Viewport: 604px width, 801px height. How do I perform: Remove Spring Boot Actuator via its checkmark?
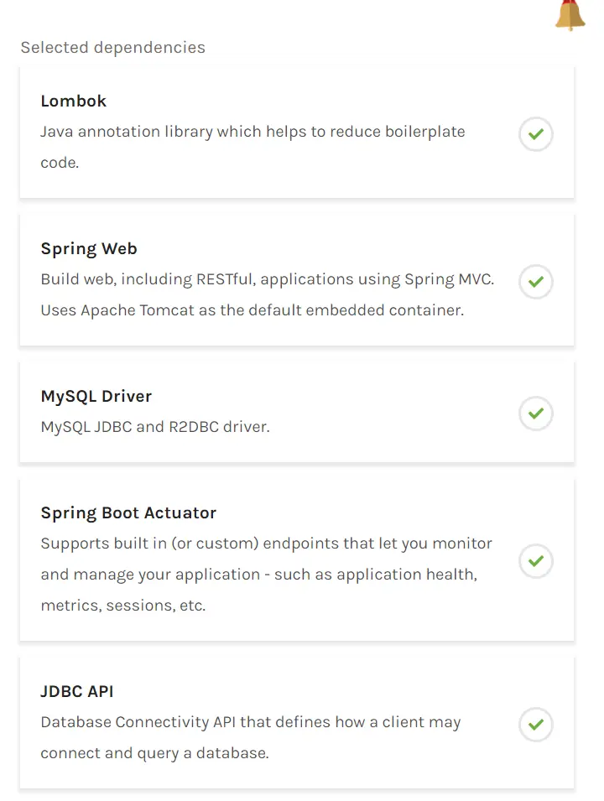[x=536, y=560]
